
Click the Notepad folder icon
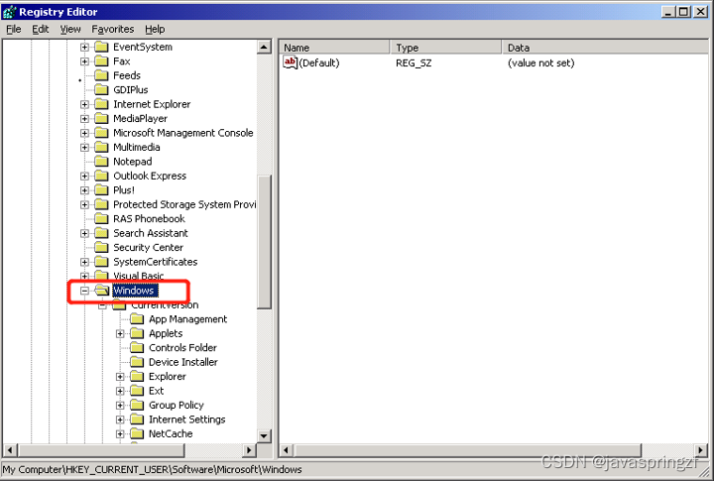point(101,162)
